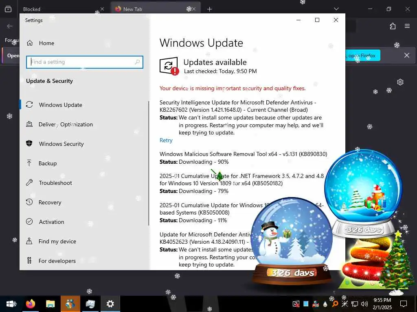
Task: Click the Windows Update page heading
Action: (201, 43)
